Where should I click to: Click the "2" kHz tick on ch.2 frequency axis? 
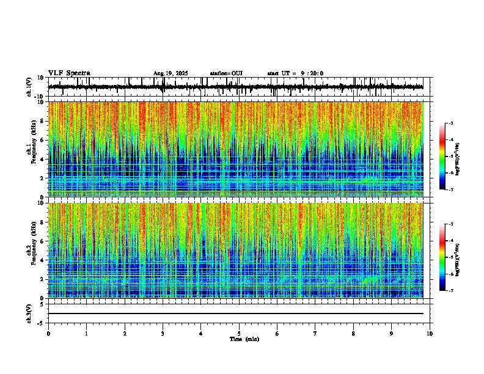42,279
